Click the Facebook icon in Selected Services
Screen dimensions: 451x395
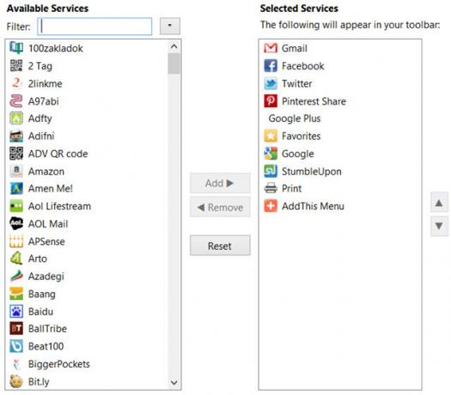pos(271,66)
